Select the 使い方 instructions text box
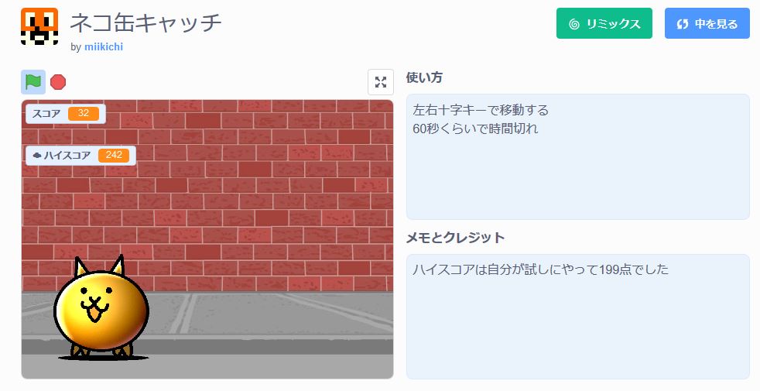Screen dimensions: 760x391 click(x=578, y=156)
